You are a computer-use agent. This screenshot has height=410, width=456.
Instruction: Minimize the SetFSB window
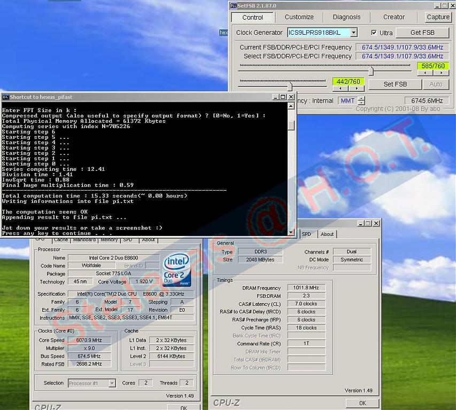coord(437,5)
